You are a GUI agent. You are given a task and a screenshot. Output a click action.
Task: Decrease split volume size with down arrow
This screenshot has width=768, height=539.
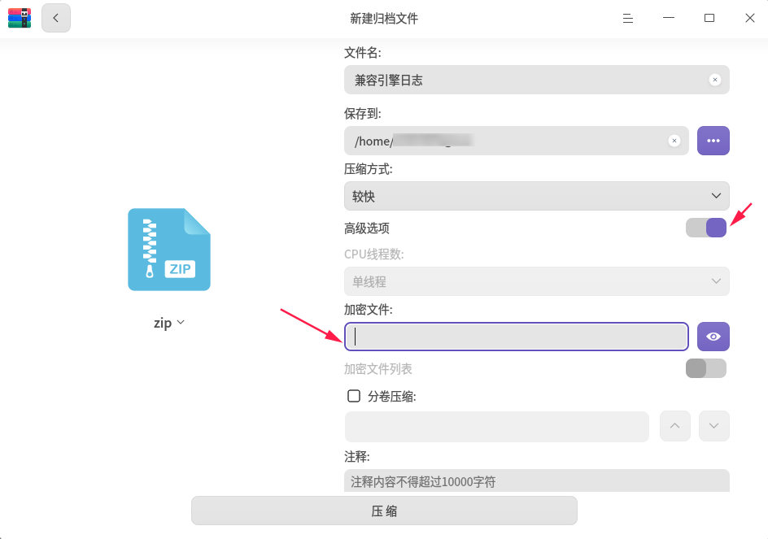click(x=714, y=426)
